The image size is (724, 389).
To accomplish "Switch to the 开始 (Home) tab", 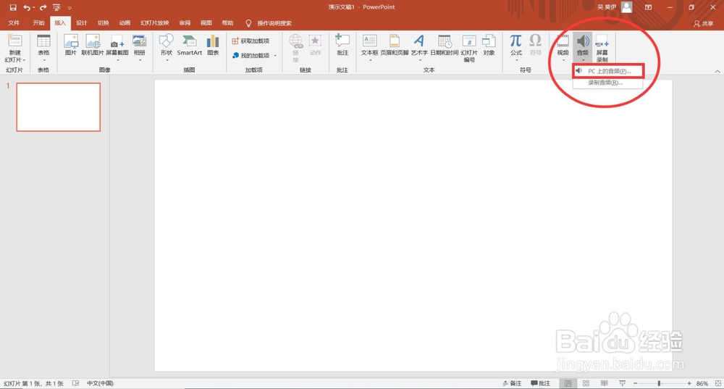I will point(38,22).
